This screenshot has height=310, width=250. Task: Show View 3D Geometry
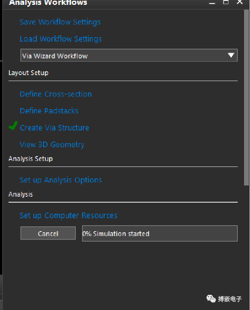52,145
